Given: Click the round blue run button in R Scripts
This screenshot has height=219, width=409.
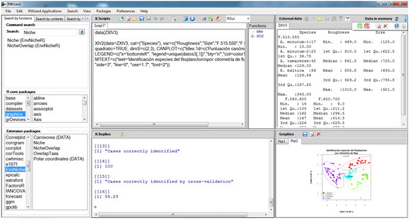Looking at the screenshot, I should pos(192,19).
